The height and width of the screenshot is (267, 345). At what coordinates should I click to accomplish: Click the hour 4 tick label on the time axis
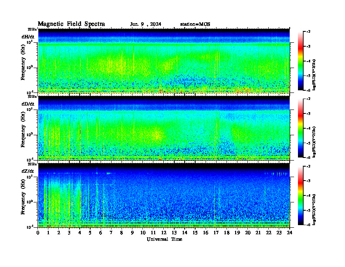click(80, 233)
